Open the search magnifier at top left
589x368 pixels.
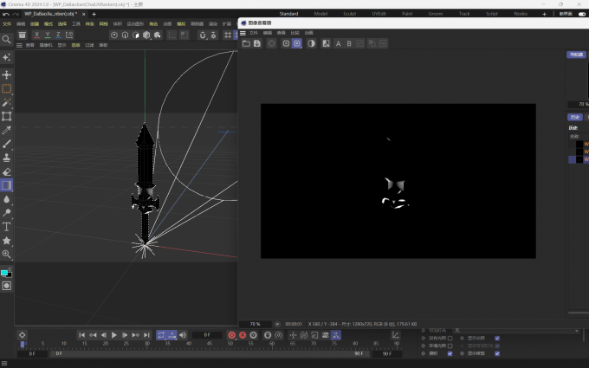pos(6,40)
